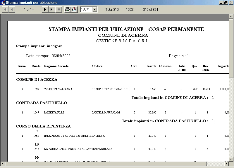Click the 'OCCUP.SOTT.E SOPRAS.CON' code cell
Image resolution: width=234 pixels, height=168 pixels.
[x=111, y=89]
